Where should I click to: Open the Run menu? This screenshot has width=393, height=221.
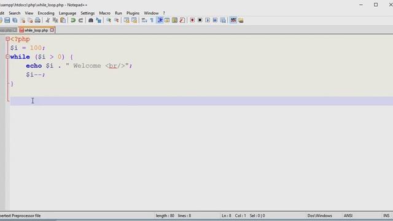119,13
